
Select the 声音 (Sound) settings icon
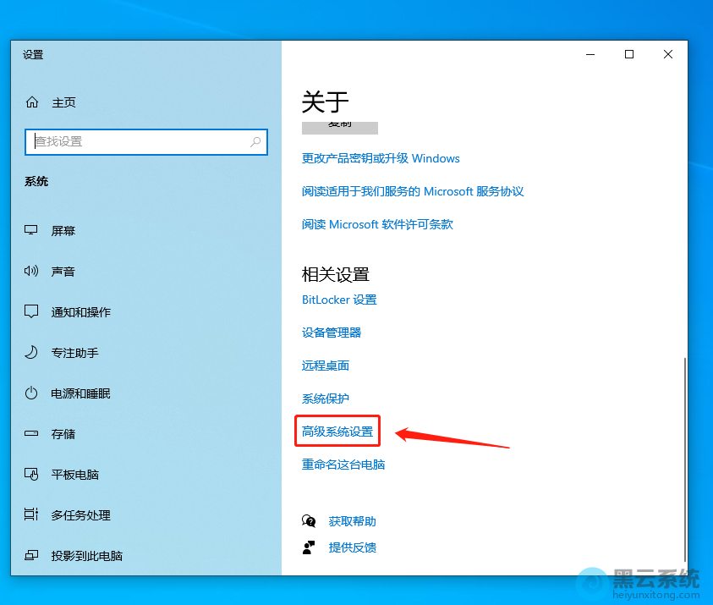coord(31,271)
